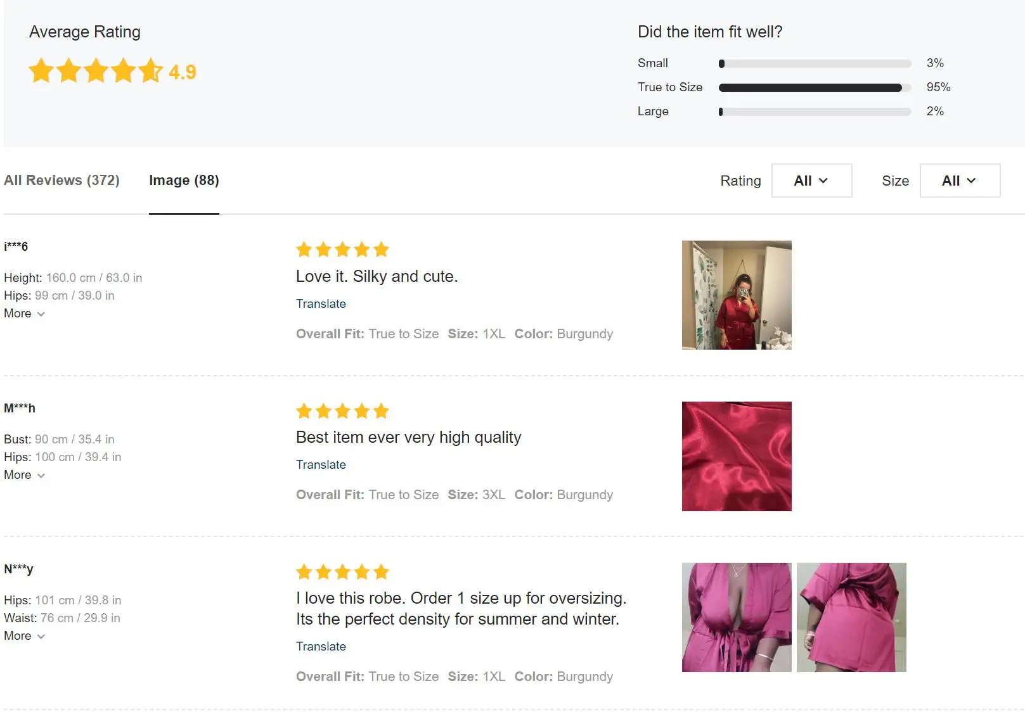The height and width of the screenshot is (712, 1025).
Task: Open M***h's red satin fabric photo
Action: pyautogui.click(x=737, y=456)
